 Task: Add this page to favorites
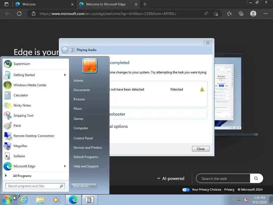(x=216, y=14)
